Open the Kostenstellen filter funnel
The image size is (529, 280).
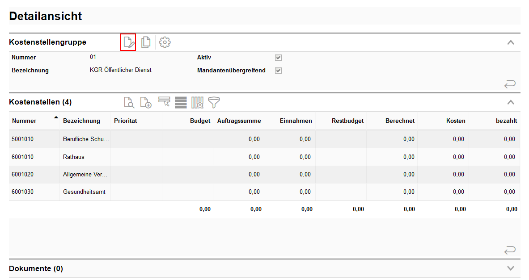tap(214, 102)
